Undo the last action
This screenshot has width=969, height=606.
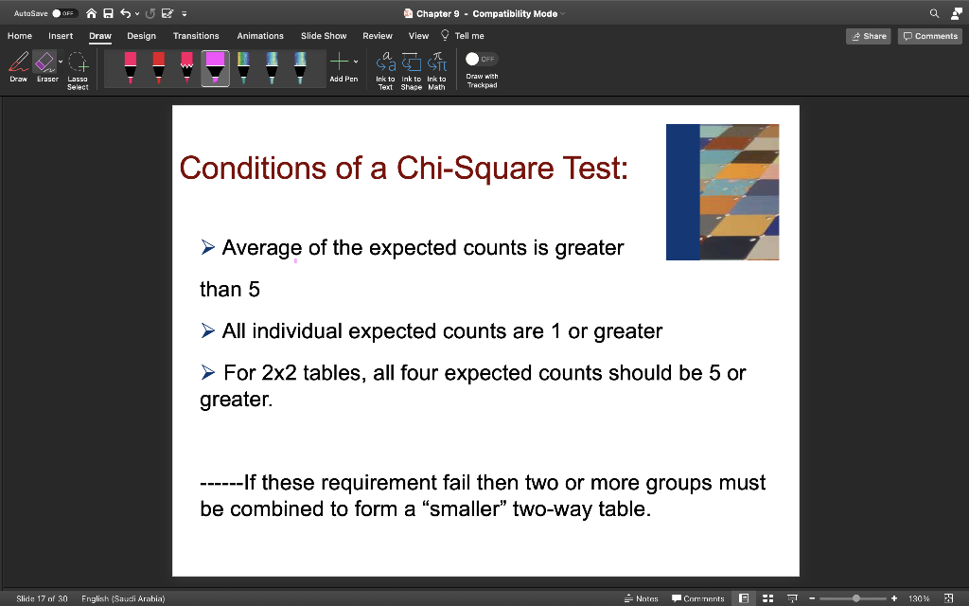[126, 13]
